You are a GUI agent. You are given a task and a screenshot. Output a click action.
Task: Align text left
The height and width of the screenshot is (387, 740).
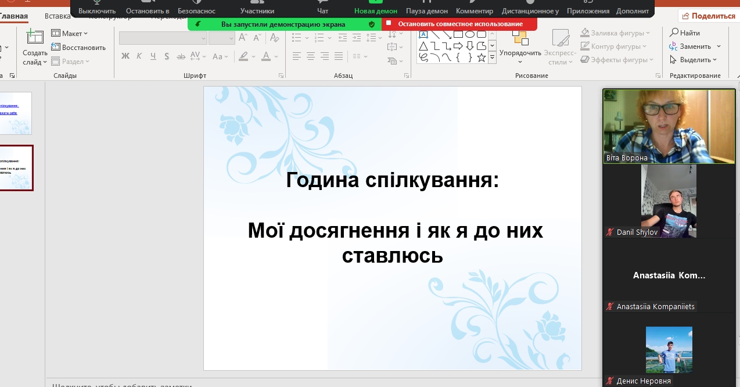297,56
